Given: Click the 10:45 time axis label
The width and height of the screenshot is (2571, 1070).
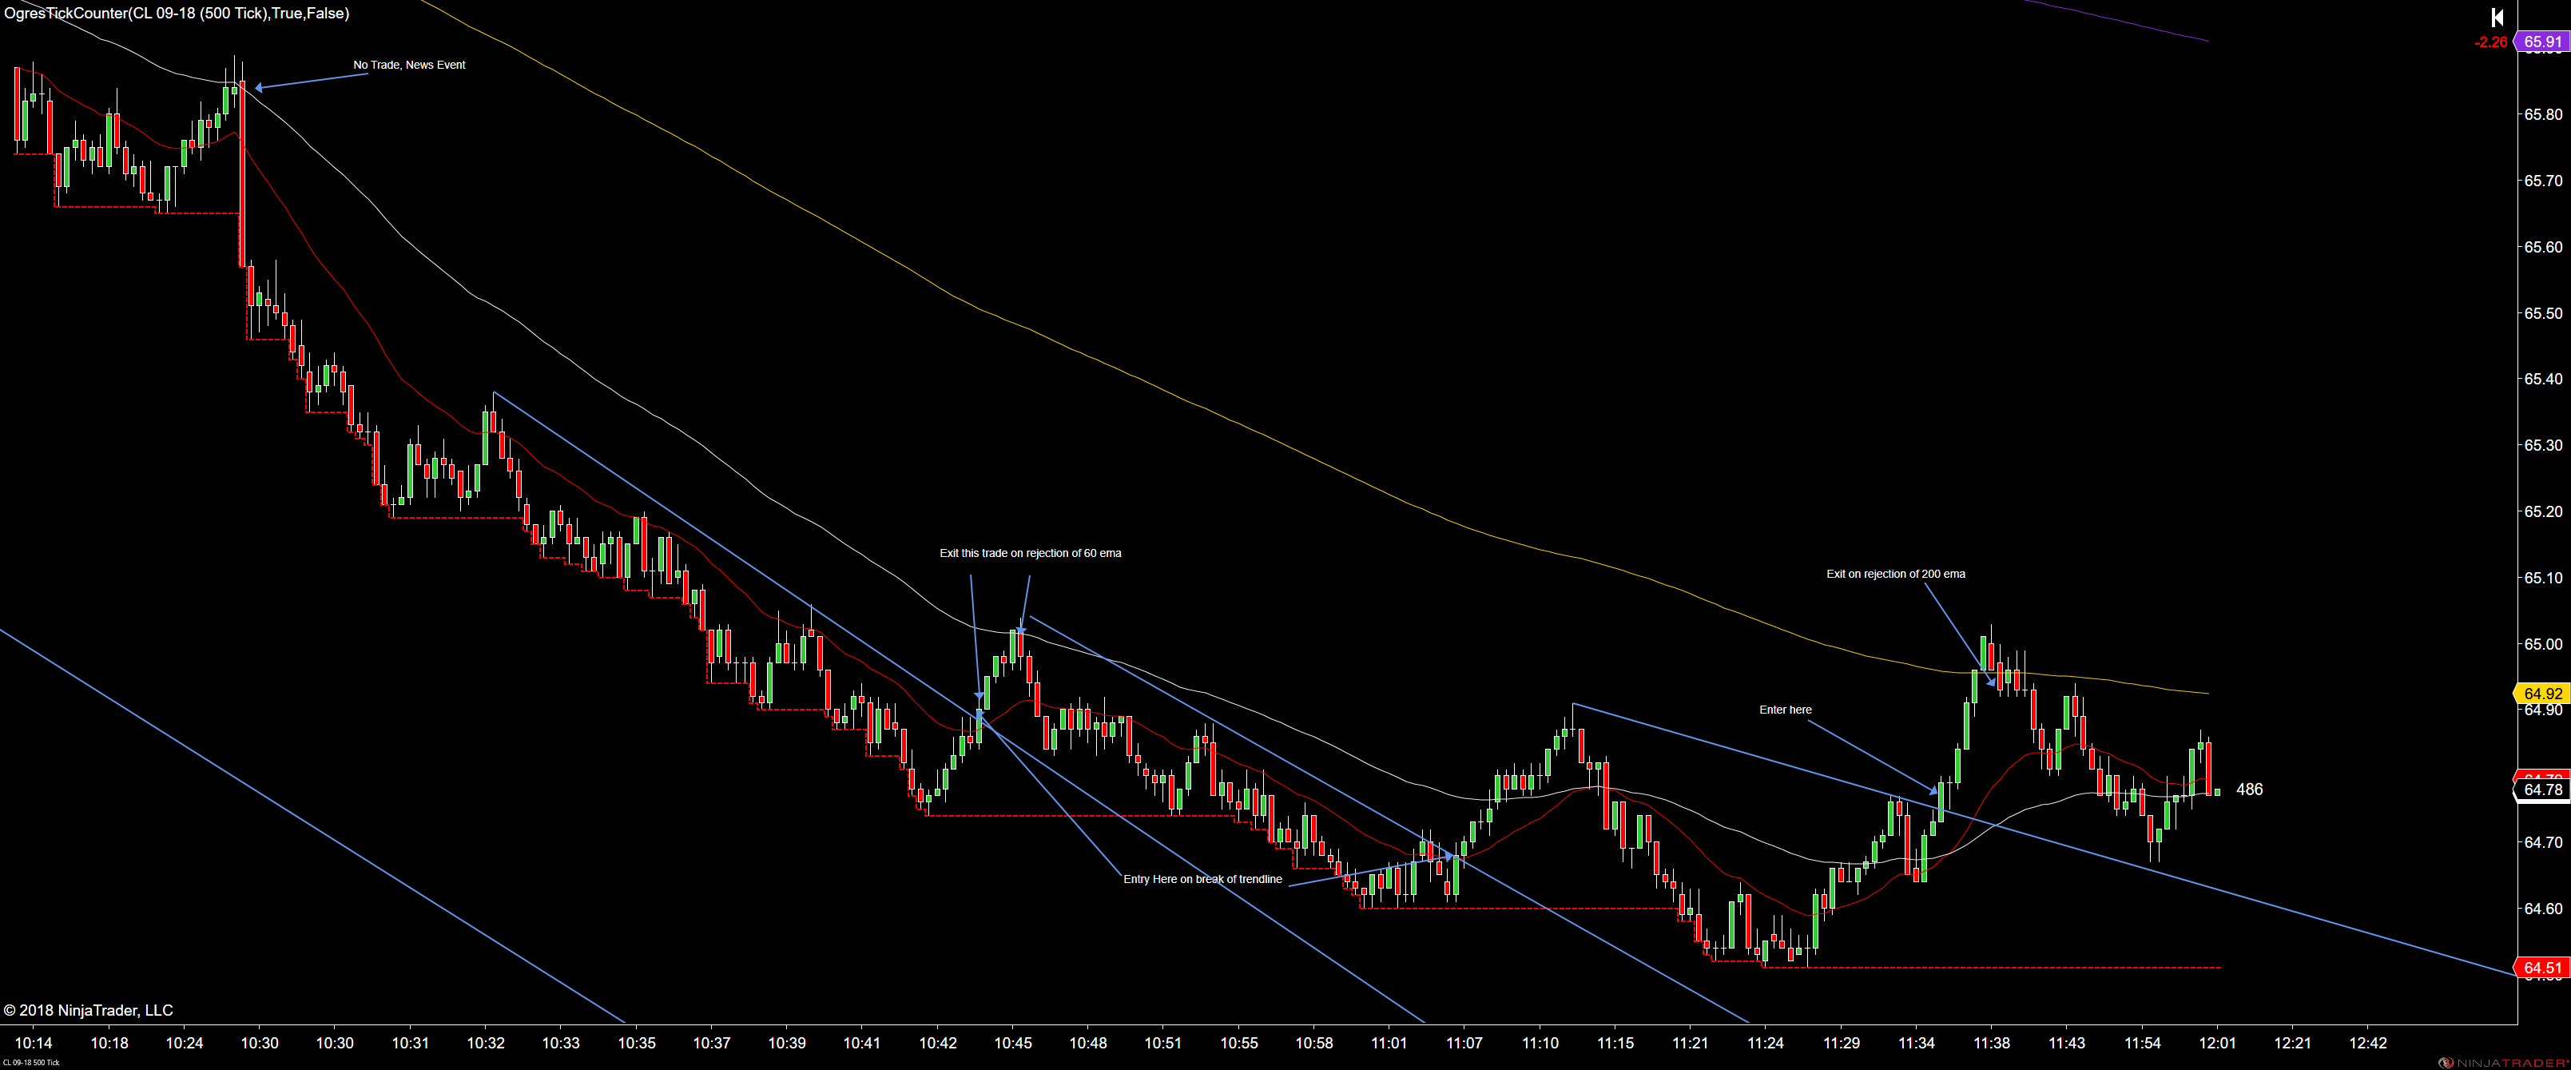Looking at the screenshot, I should click(x=1013, y=1043).
